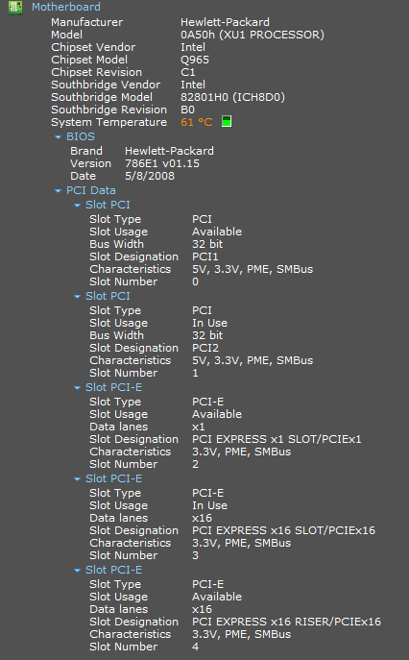The width and height of the screenshot is (409, 660).
Task: Collapse the first Slot PCI arrow
Action: (77, 205)
